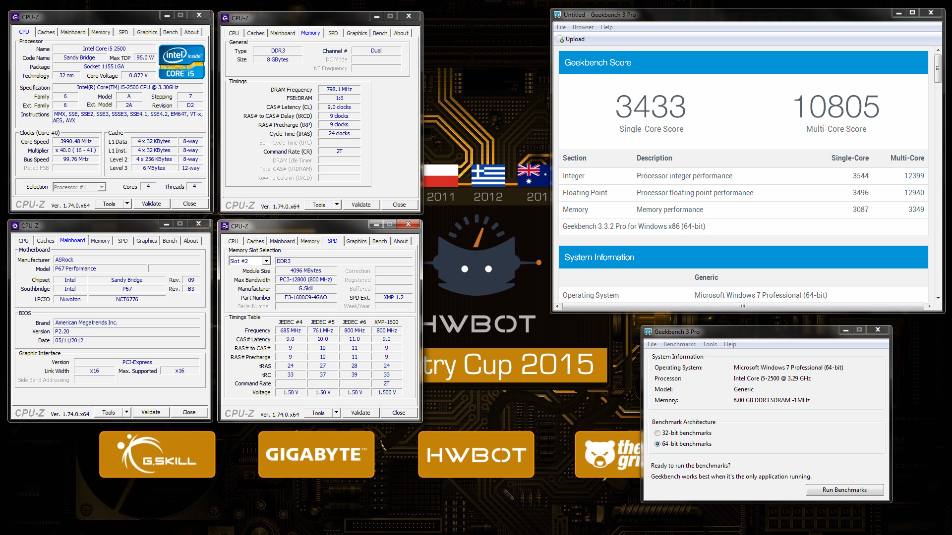Click the Floating Point row in the results table
Image resolution: width=952 pixels, height=535 pixels.
743,193
